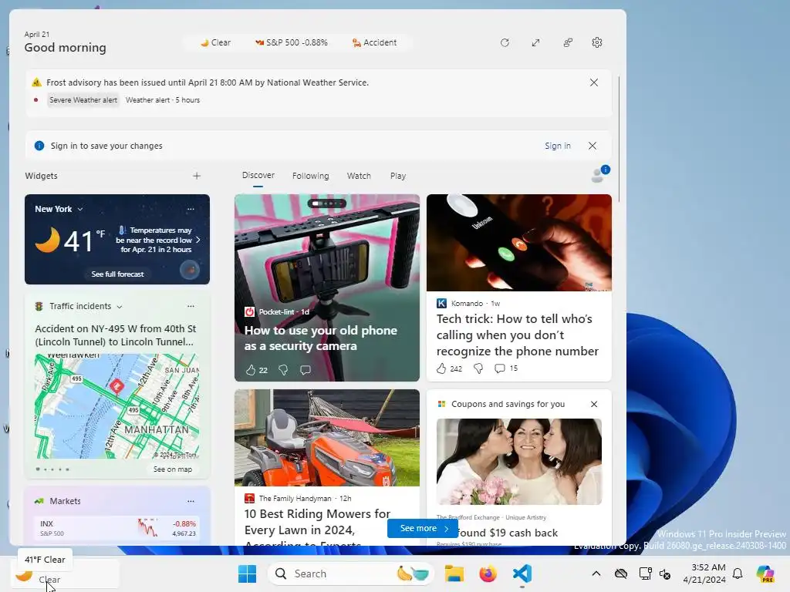Dislike the old phone security camera article
The image size is (790, 592).
[x=283, y=370]
